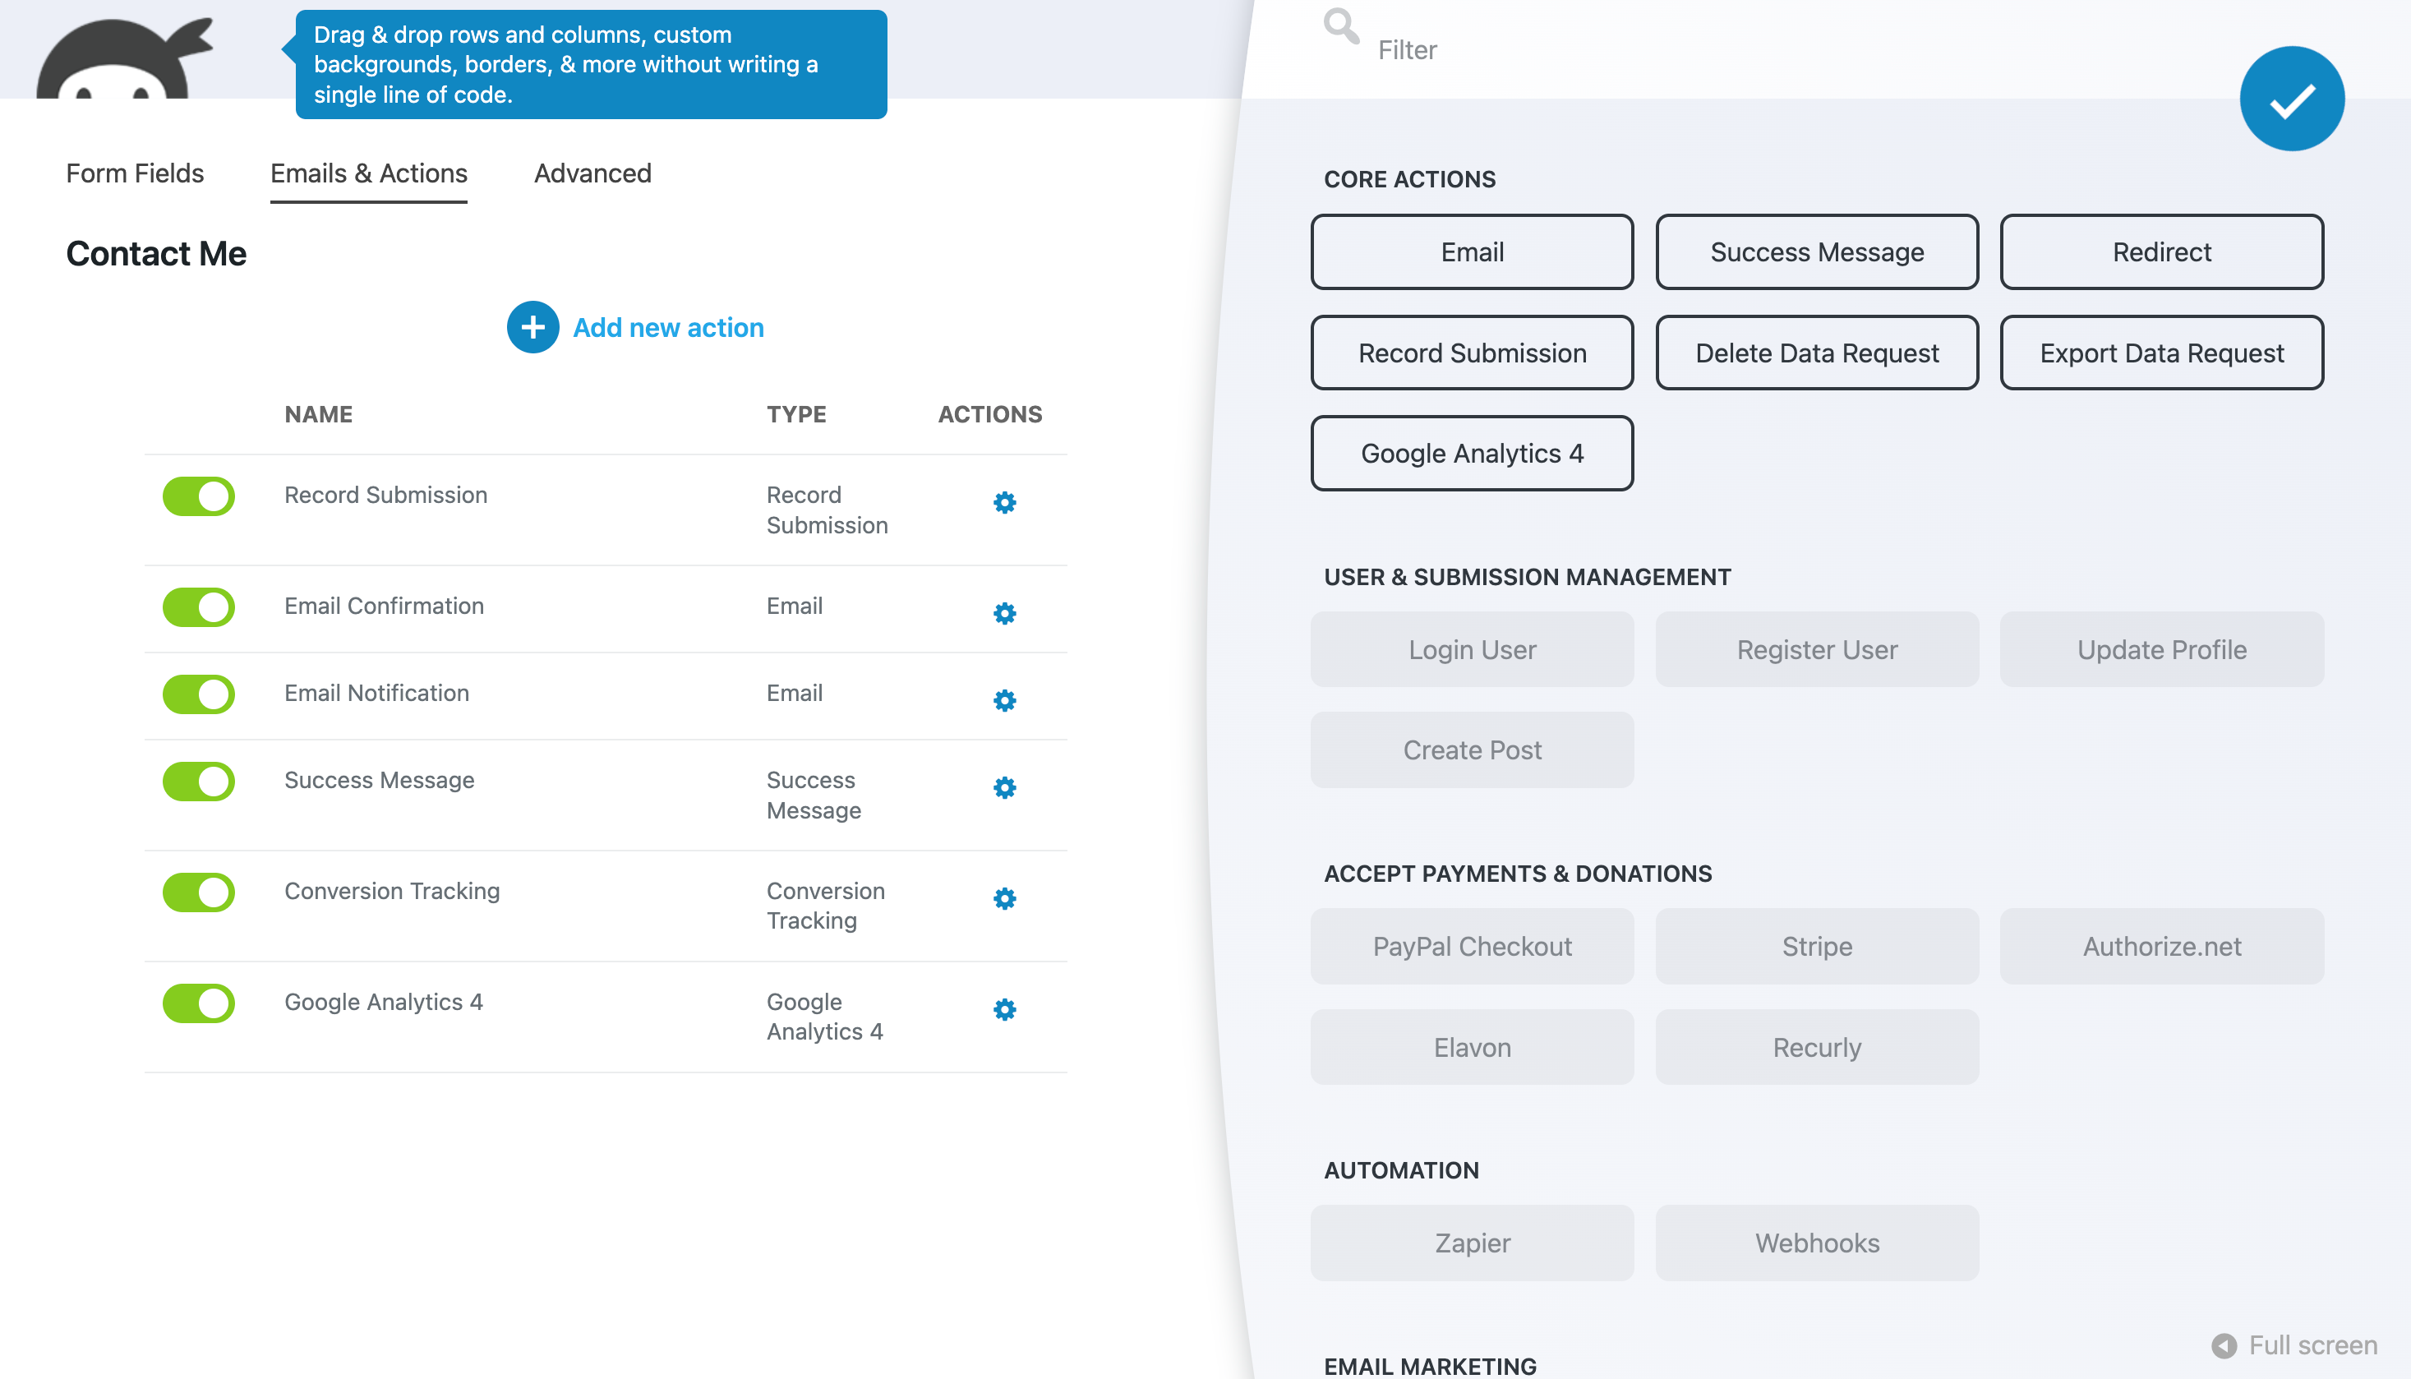Add the Google Analytics 4 core action
The height and width of the screenshot is (1379, 2411).
(x=1472, y=454)
